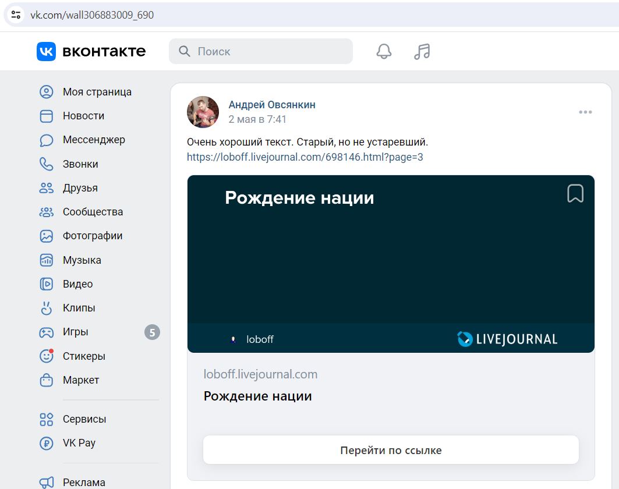Click the post text Очень хороший текст
This screenshot has width=619, height=489.
tap(307, 142)
